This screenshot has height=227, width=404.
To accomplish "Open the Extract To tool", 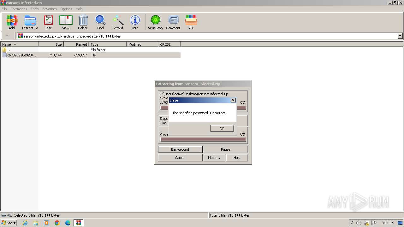I will (x=30, y=22).
